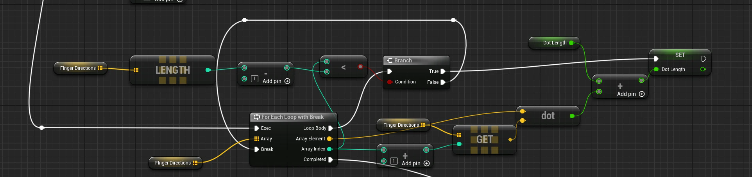Click top input pin of add node below GET
The height and width of the screenshot is (177, 752).
[384, 150]
